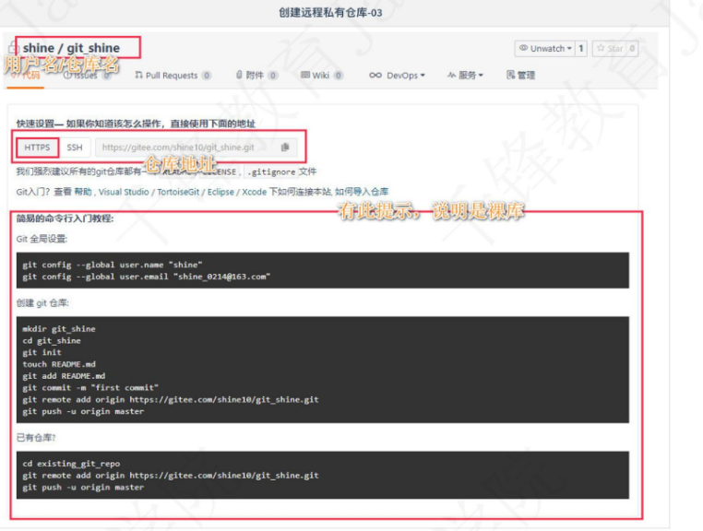Click the 'Git 全局设置:' heading
The height and width of the screenshot is (531, 703).
42,239
